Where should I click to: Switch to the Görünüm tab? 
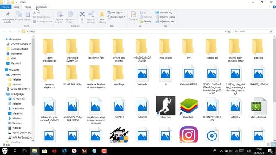pyautogui.click(x=42, y=7)
